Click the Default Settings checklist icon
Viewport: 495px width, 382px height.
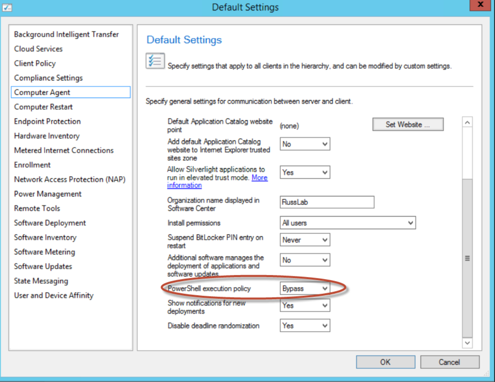[155, 61]
